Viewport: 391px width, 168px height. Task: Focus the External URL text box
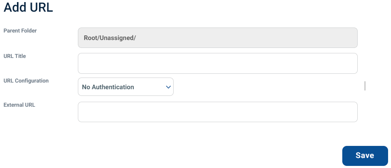coord(218,112)
